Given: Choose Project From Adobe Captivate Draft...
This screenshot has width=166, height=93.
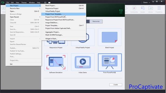Looking at the screenshot, I should point(64,28).
